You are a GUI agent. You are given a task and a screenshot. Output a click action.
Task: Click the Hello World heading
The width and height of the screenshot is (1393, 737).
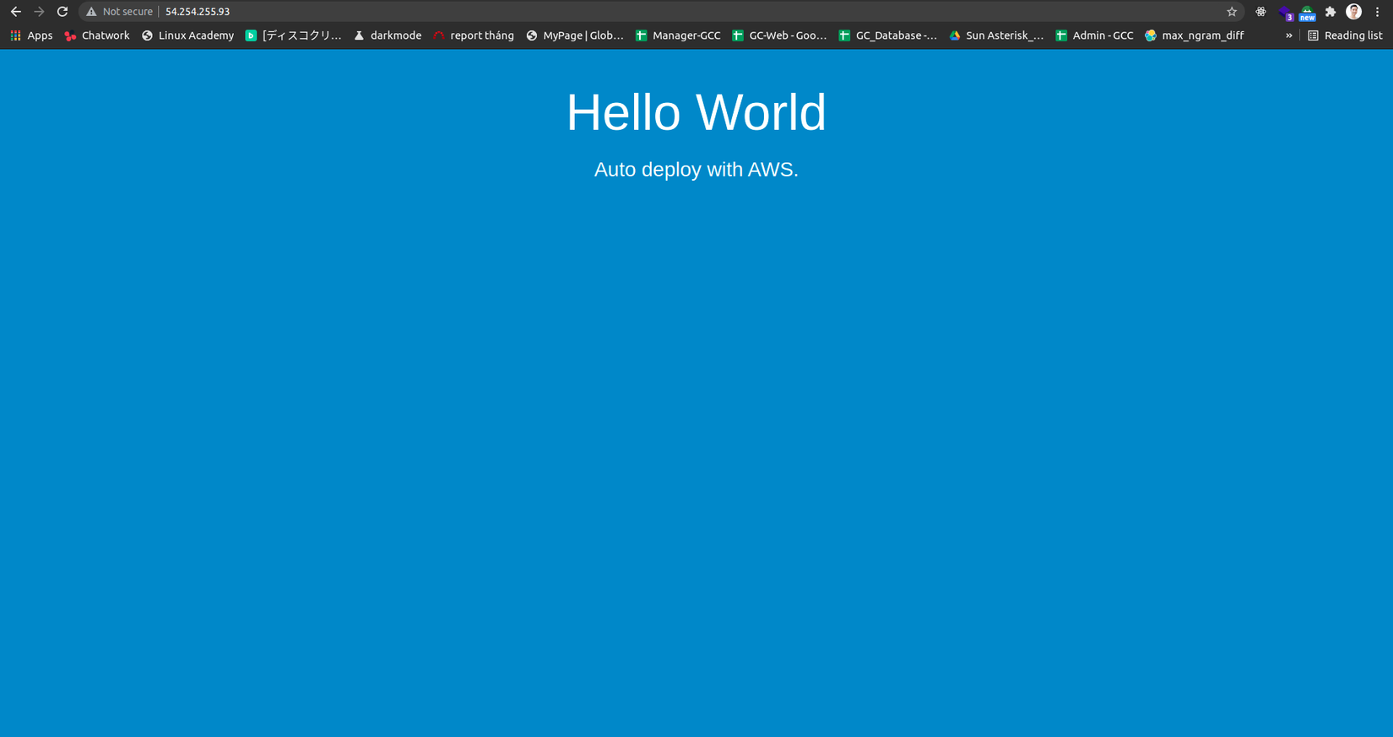696,112
